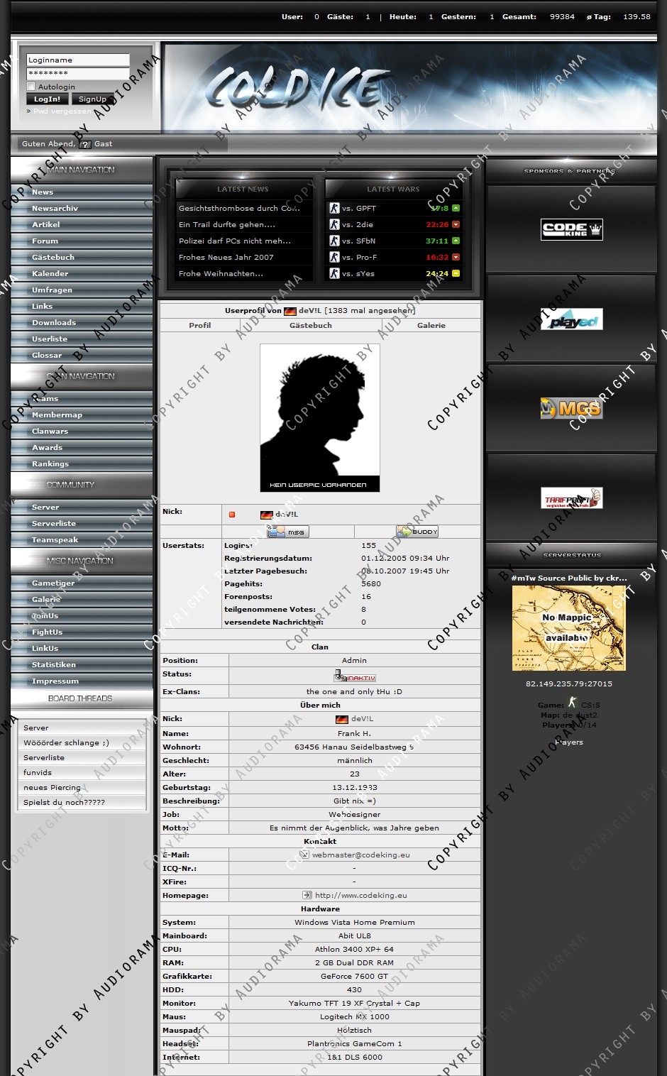Screen dimensions: 667x1076
Task: Click the Buddy add icon button
Action: 417,532
